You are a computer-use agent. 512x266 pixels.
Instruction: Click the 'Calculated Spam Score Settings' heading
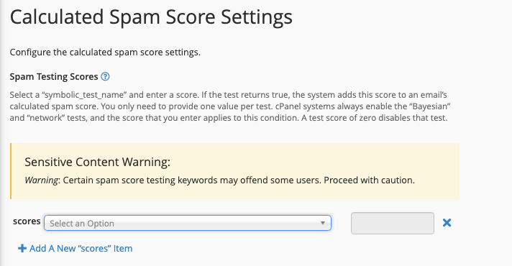click(x=151, y=17)
